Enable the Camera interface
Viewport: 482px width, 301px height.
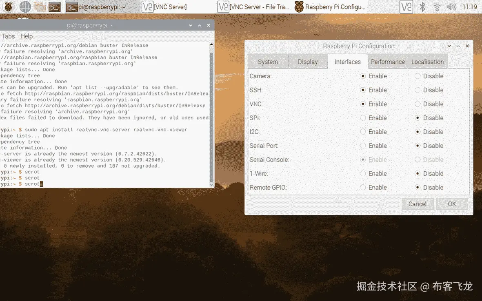(363, 76)
